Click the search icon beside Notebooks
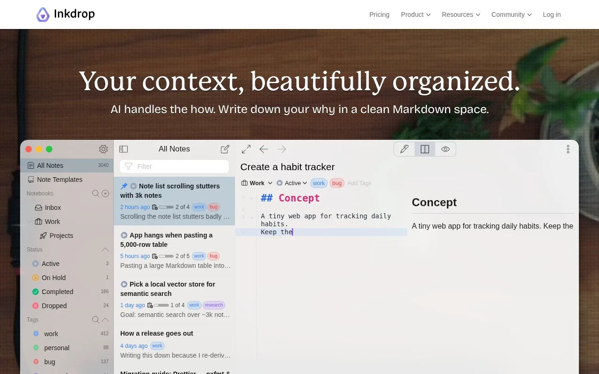Screen dimensions: 599x374 (x=95, y=194)
